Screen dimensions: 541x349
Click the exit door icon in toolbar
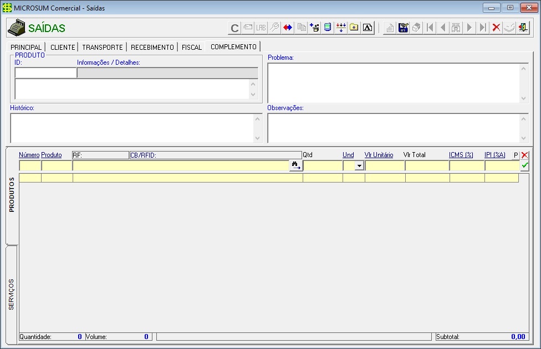(x=523, y=28)
